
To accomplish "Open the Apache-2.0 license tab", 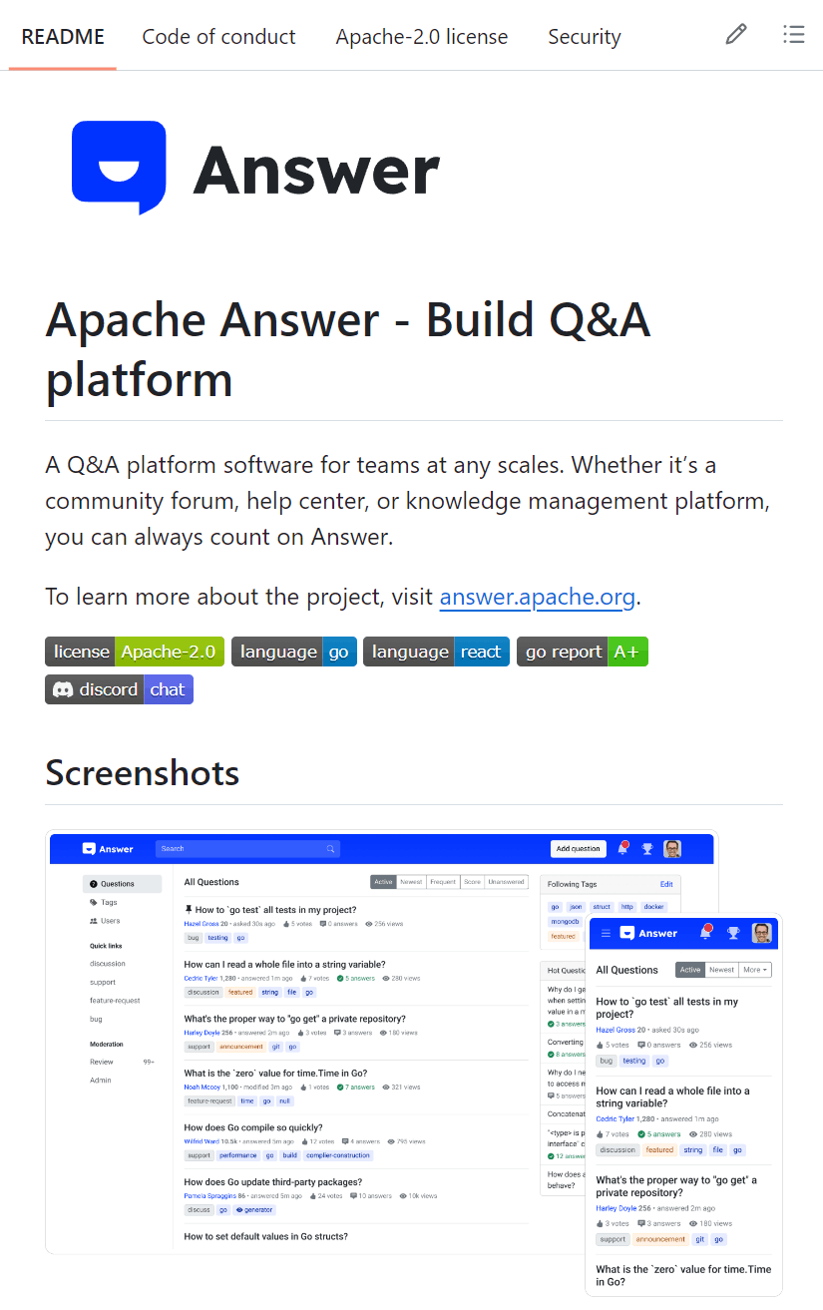I will coord(422,37).
